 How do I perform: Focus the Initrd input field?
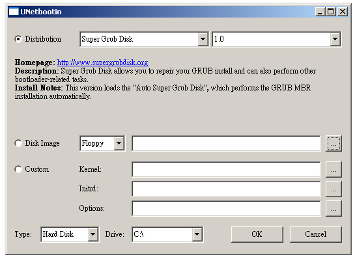coord(226,189)
